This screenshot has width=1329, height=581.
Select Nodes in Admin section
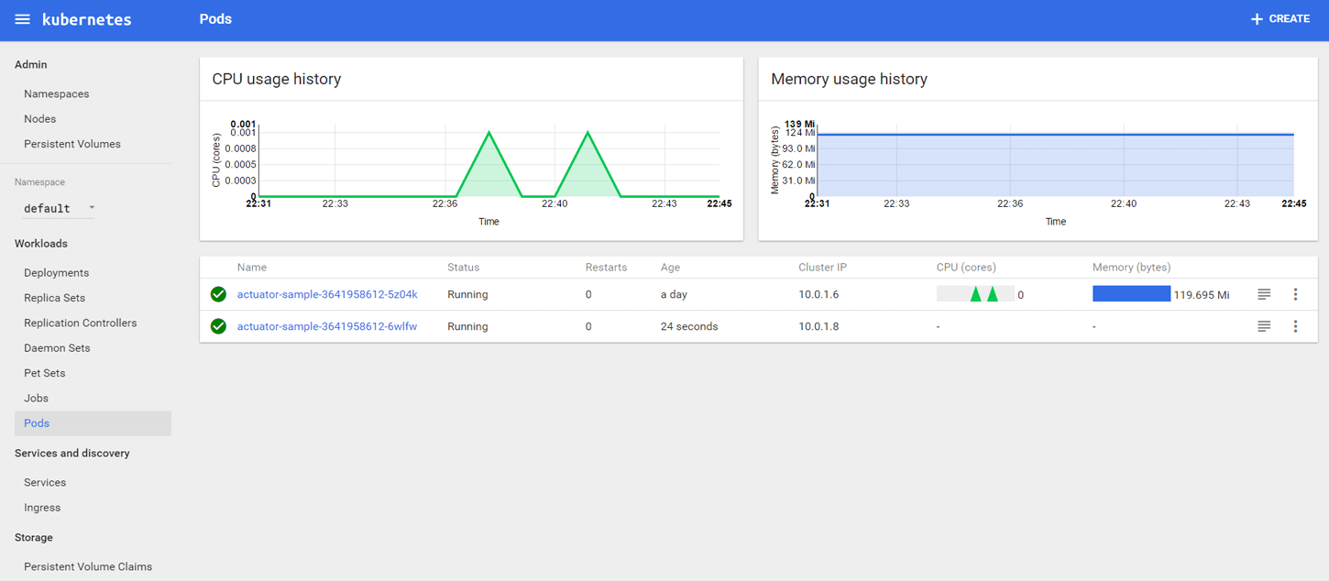pos(40,119)
